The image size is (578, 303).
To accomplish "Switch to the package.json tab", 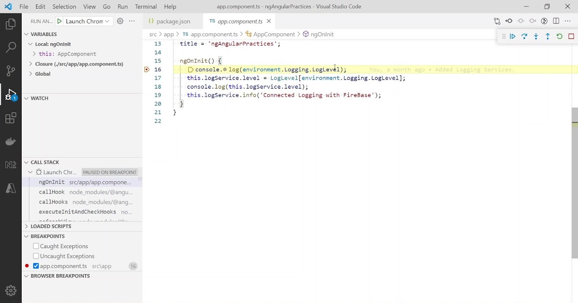I will tap(173, 21).
